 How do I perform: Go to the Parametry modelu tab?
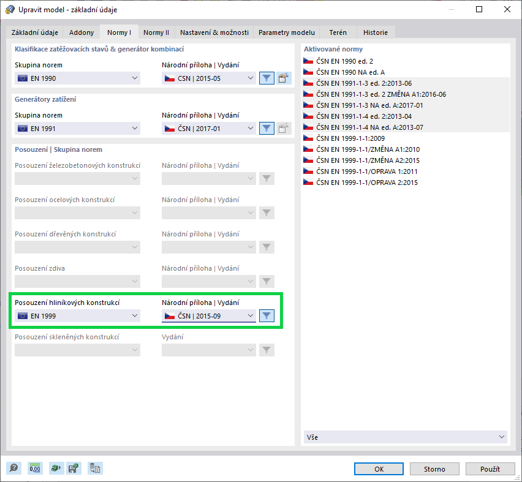287,32
